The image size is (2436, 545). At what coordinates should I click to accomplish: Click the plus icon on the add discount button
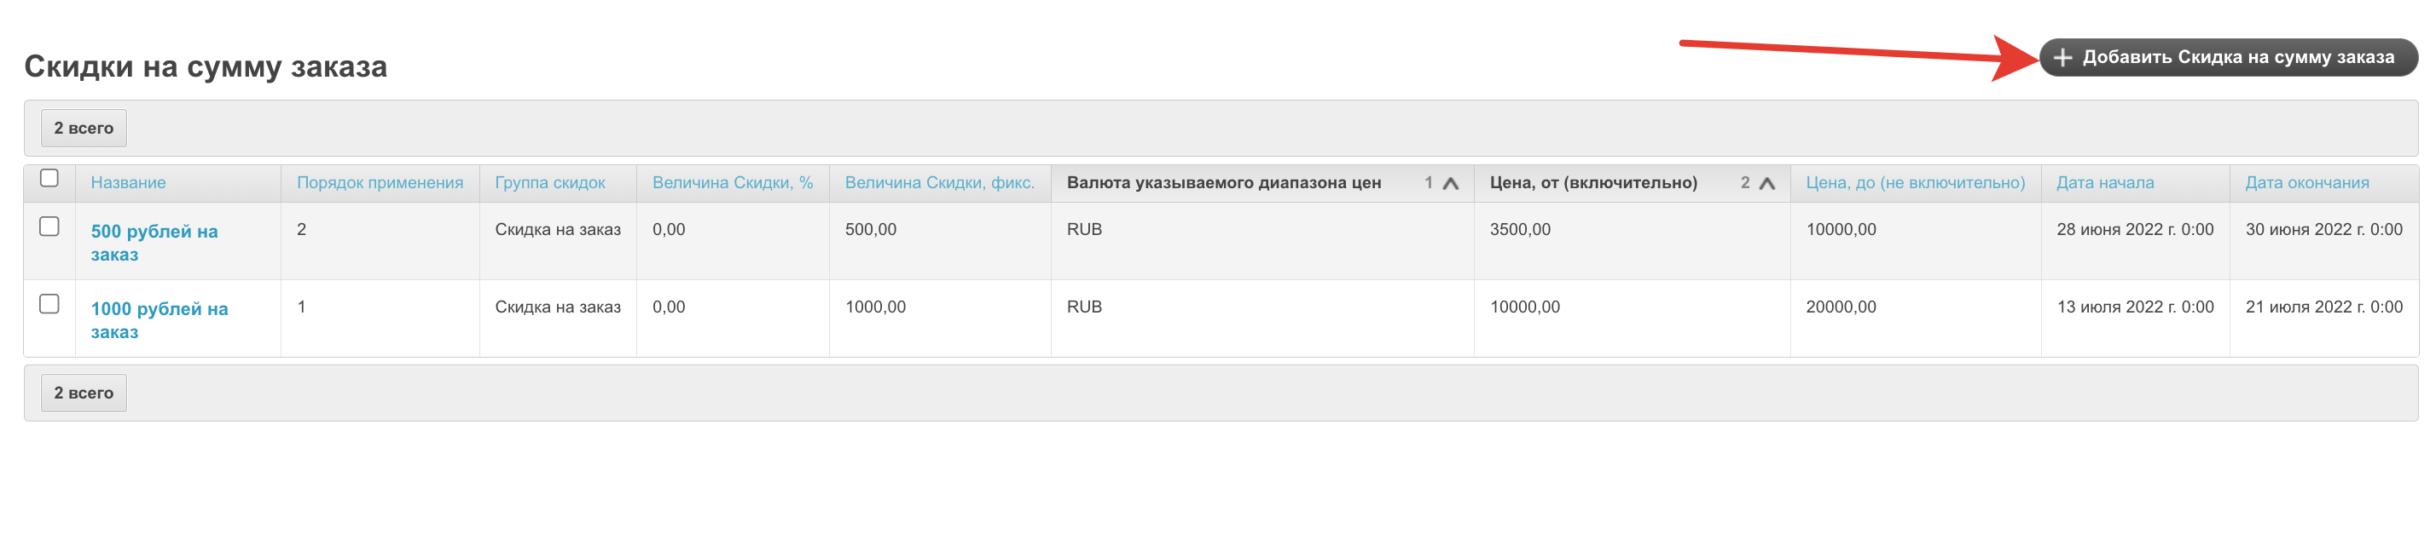click(x=2062, y=58)
